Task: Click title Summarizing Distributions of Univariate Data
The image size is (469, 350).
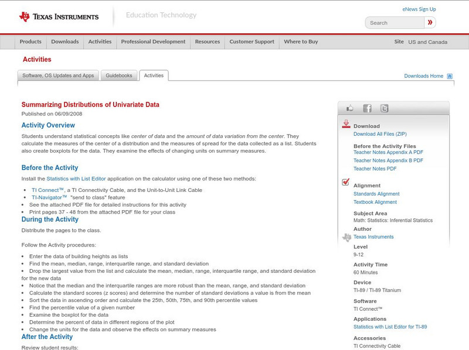Action: coord(90,105)
